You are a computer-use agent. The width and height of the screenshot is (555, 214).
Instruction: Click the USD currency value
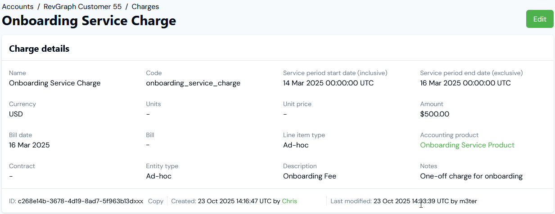(x=16, y=114)
